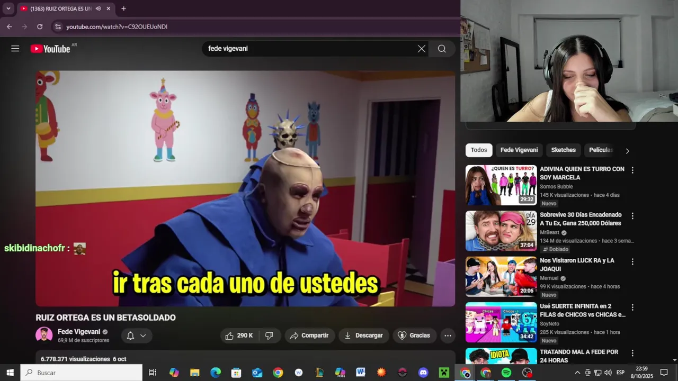Click the address bar URL field
Image resolution: width=678 pixels, height=381 pixels.
(254, 26)
